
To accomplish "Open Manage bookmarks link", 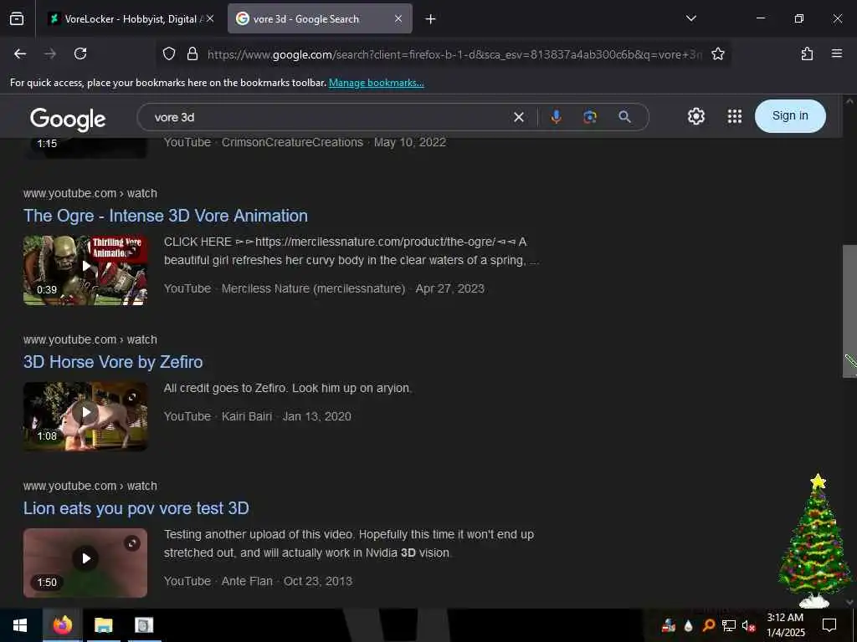I will tap(376, 83).
